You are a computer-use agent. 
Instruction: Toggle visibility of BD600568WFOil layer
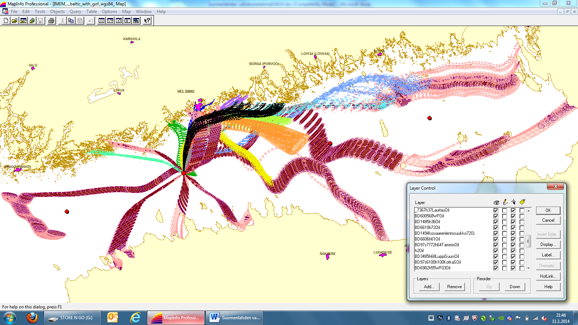(496, 216)
